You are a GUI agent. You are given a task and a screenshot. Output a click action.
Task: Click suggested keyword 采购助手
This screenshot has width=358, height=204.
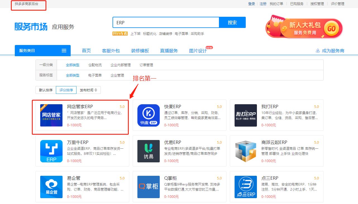197,34
